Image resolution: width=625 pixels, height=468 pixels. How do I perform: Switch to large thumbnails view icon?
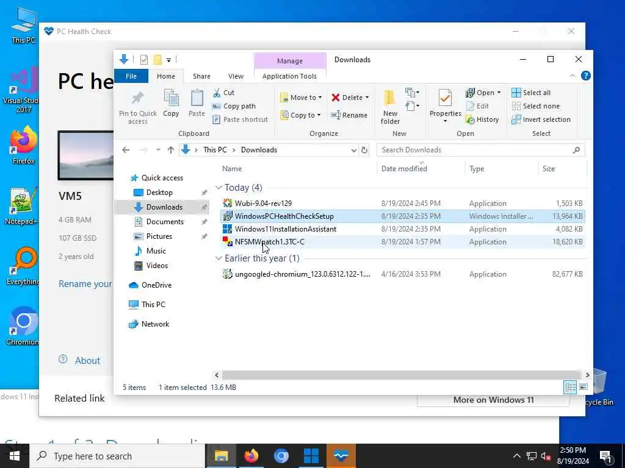point(583,387)
